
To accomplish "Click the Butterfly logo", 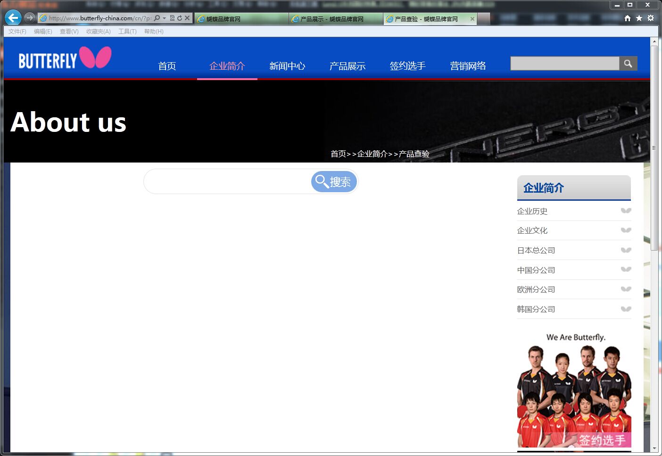I will [x=65, y=58].
